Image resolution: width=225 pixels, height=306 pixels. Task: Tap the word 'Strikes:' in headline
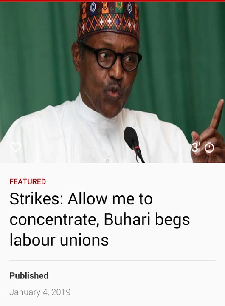(x=37, y=198)
